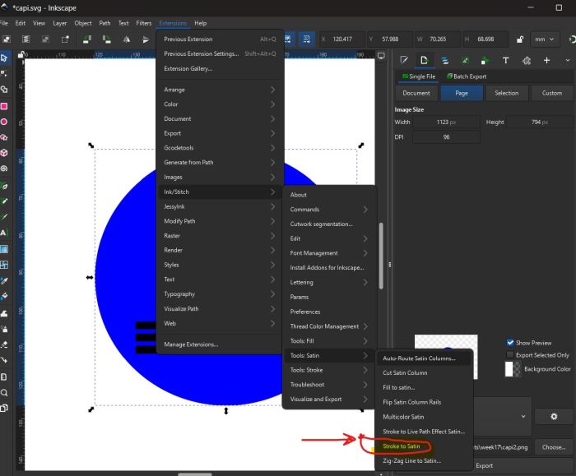This screenshot has height=476, width=576.
Task: Click Manage Extensions menu entry
Action: pyautogui.click(x=220, y=344)
